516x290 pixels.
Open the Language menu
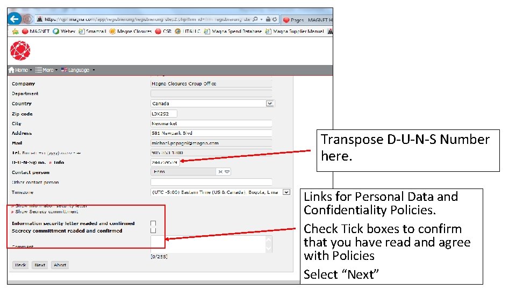(x=78, y=70)
